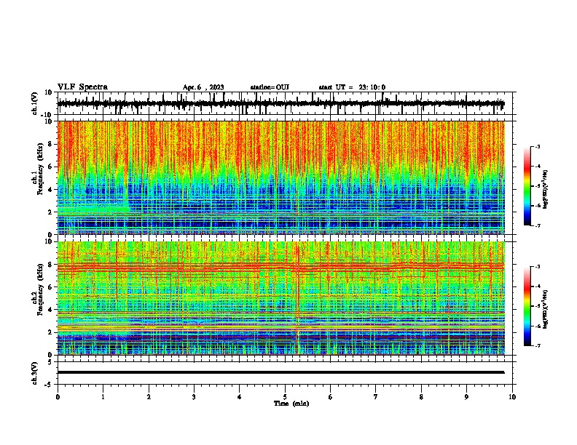Click time axis tick label "8"
Image resolution: width=577 pixels, height=445 pixels.
(421, 397)
